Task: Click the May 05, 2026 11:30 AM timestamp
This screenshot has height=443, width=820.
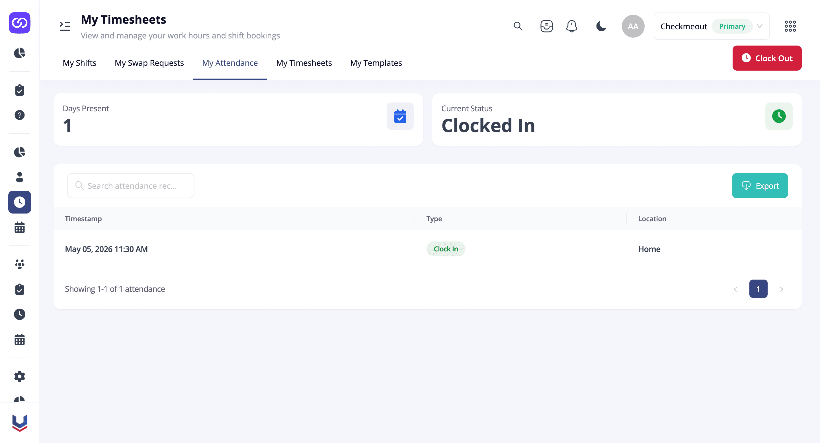Action: 106,249
